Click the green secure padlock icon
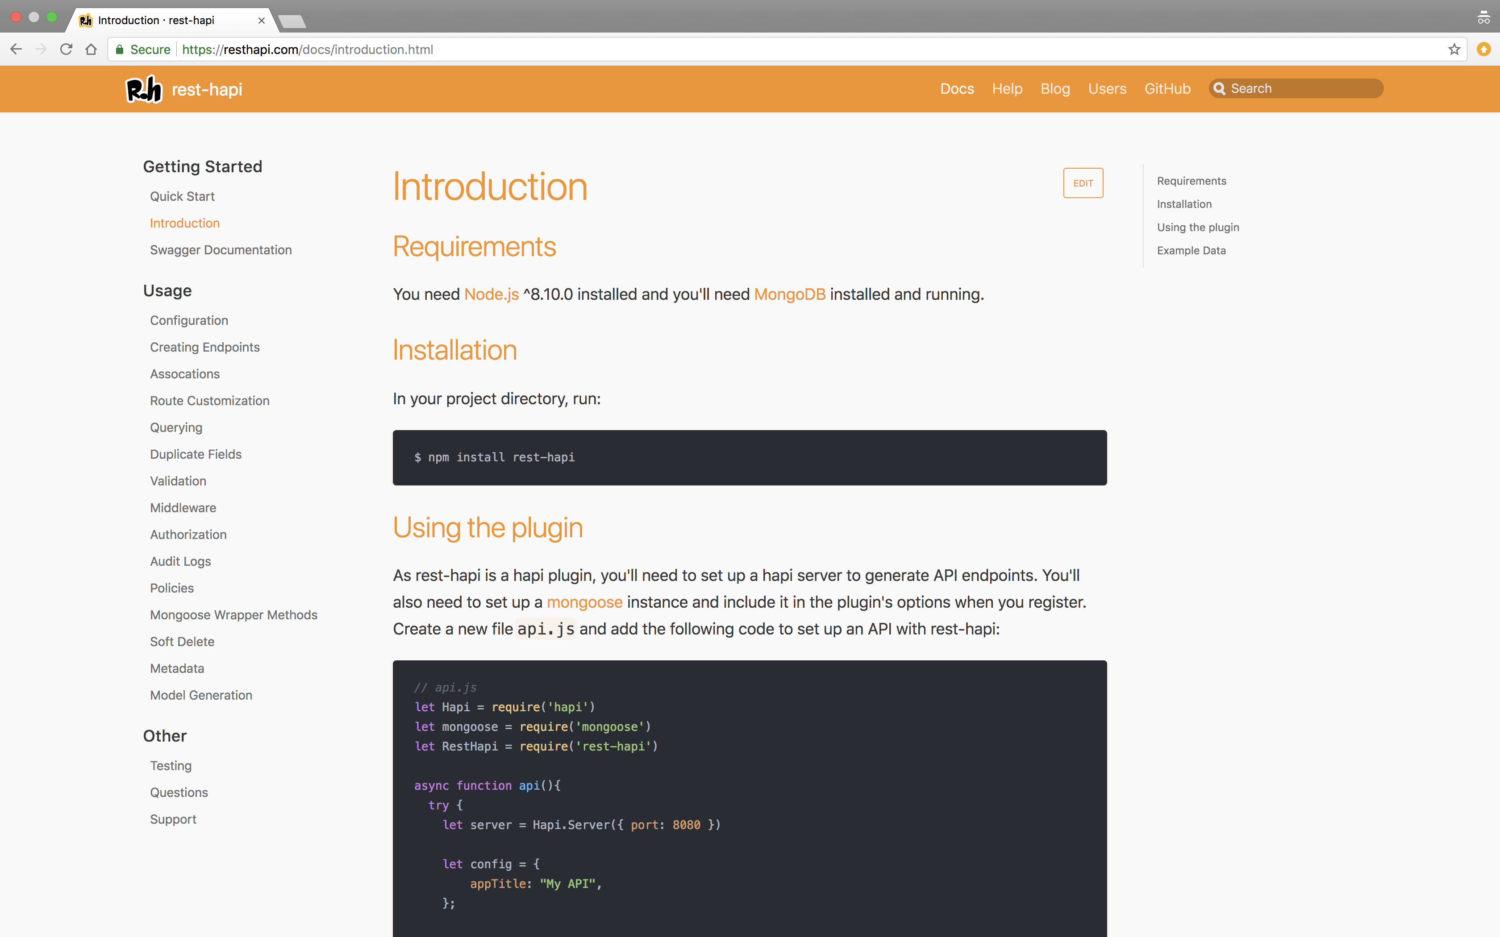This screenshot has width=1500, height=937. pyautogui.click(x=120, y=50)
